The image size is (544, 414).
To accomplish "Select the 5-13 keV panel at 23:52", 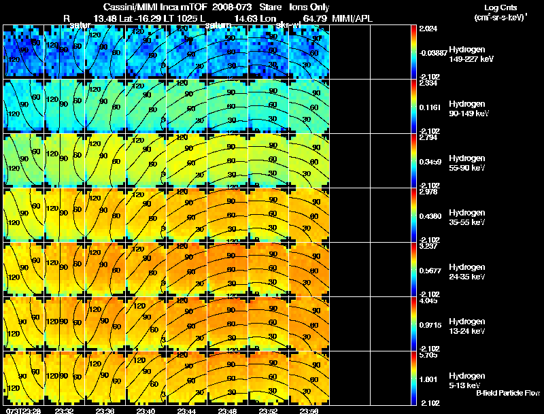I will tap(269, 378).
